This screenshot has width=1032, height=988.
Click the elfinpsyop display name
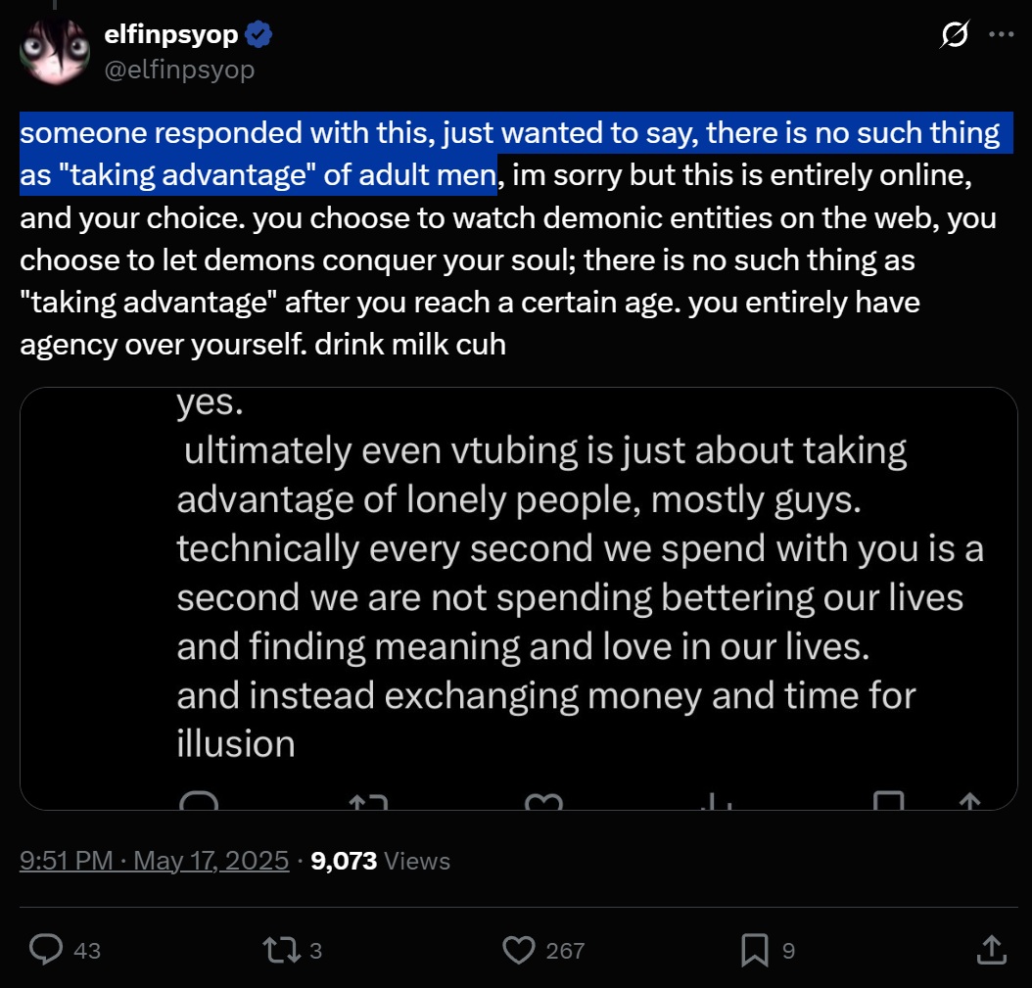point(170,35)
